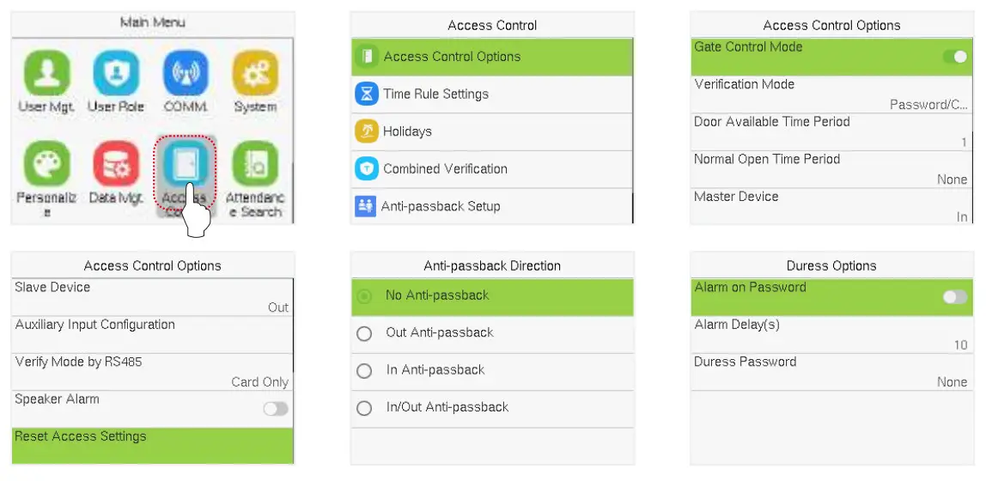
Task: Open the Verify Mode by RS485 setting
Action: (152, 371)
